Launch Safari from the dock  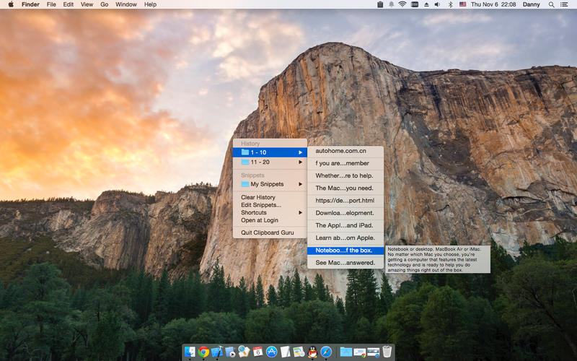(x=326, y=352)
